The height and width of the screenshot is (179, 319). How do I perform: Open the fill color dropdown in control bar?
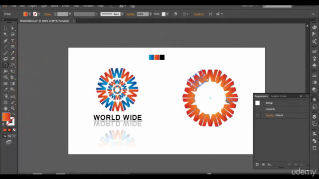coord(29,14)
